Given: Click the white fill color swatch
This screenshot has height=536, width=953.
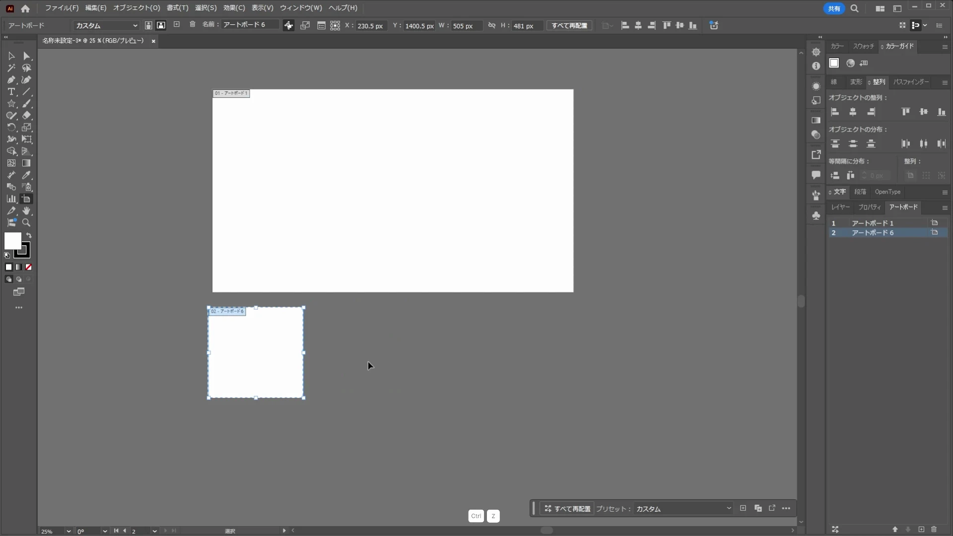Looking at the screenshot, I should [12, 240].
